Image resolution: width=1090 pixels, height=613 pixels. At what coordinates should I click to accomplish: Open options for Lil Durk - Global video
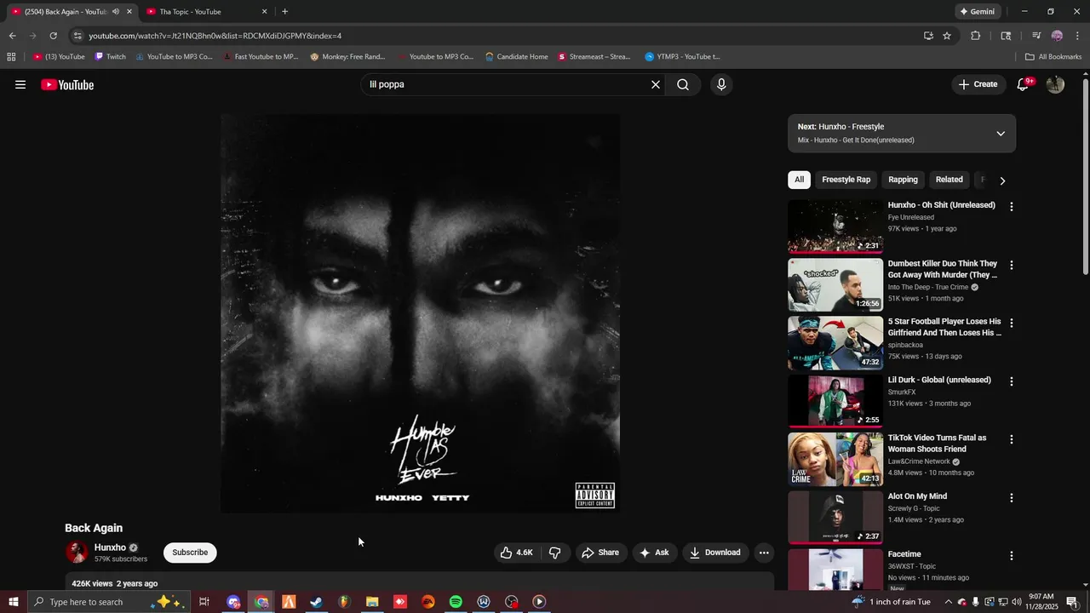click(x=1012, y=381)
